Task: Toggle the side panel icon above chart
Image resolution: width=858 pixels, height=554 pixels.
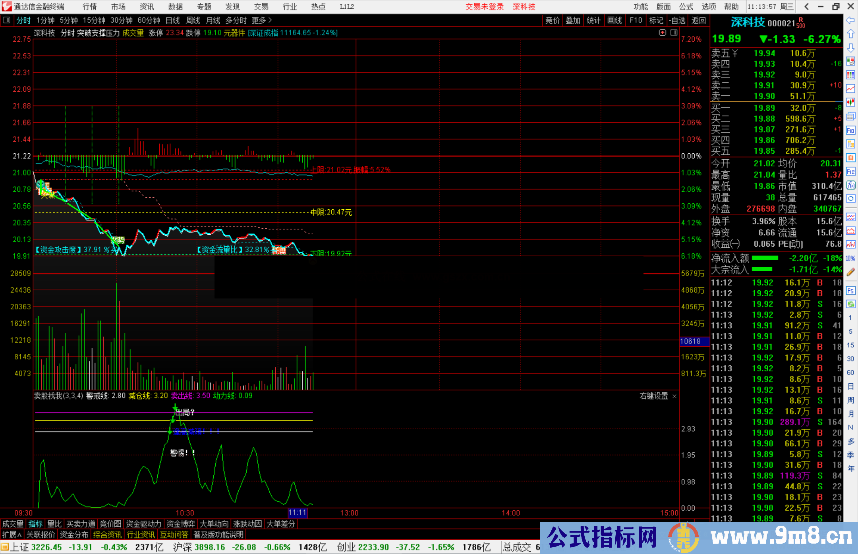Action: 674,33
